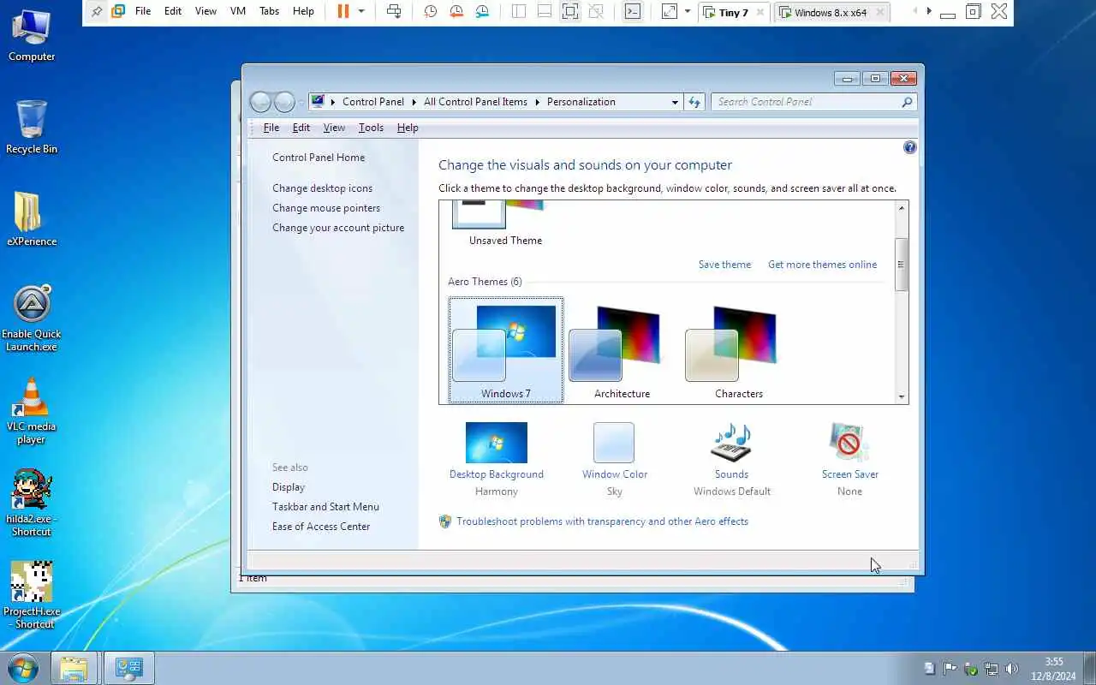Open the Edit menu in Personalization window
The height and width of the screenshot is (685, 1096).
pos(301,128)
